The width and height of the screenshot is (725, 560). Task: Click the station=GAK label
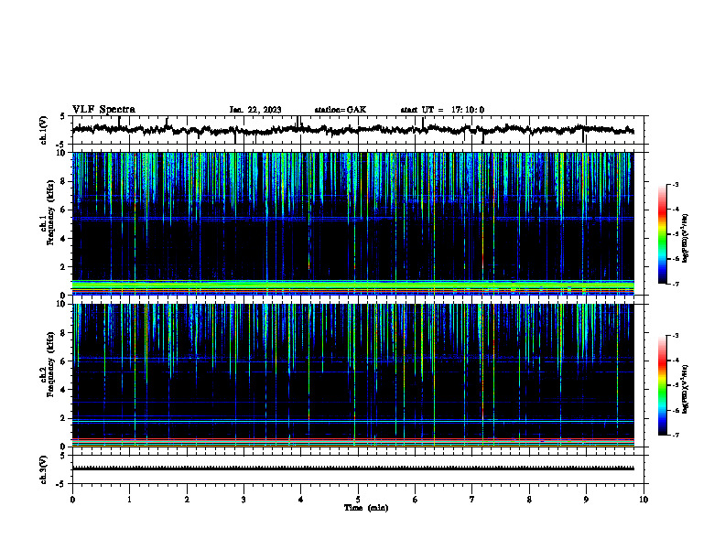click(x=341, y=110)
